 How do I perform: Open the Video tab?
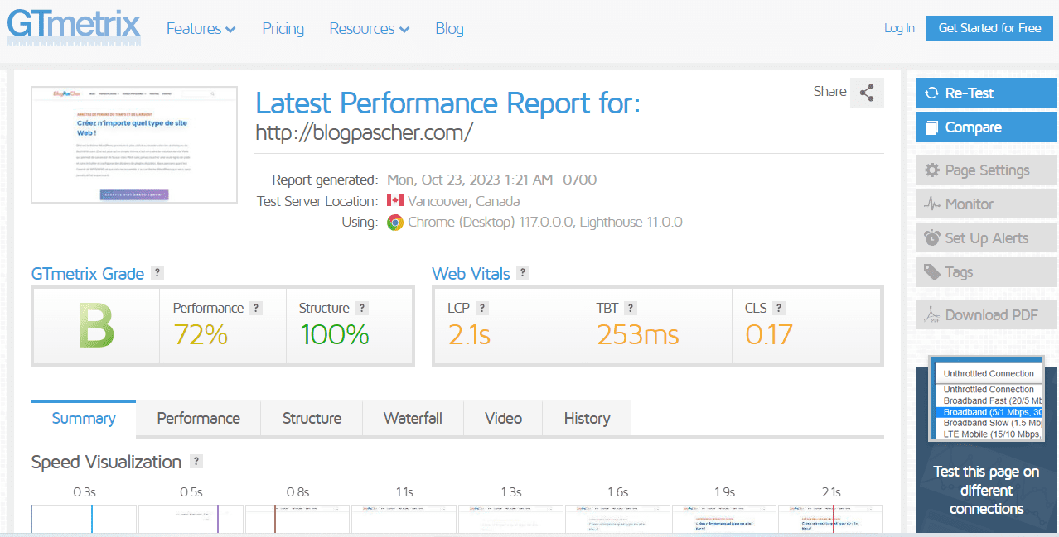coord(503,418)
